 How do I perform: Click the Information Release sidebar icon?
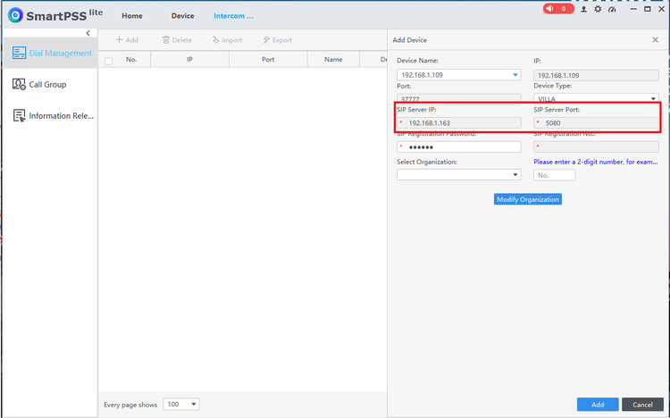20,116
